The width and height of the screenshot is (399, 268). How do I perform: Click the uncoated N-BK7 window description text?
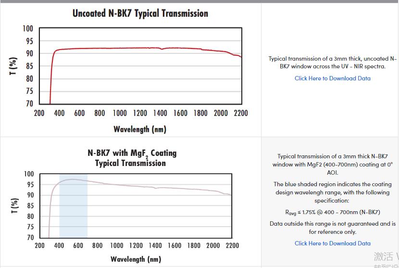(332, 63)
